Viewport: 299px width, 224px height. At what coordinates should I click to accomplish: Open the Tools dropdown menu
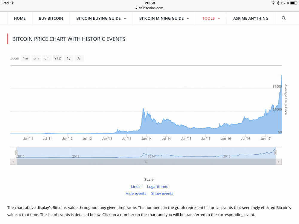tap(211, 18)
